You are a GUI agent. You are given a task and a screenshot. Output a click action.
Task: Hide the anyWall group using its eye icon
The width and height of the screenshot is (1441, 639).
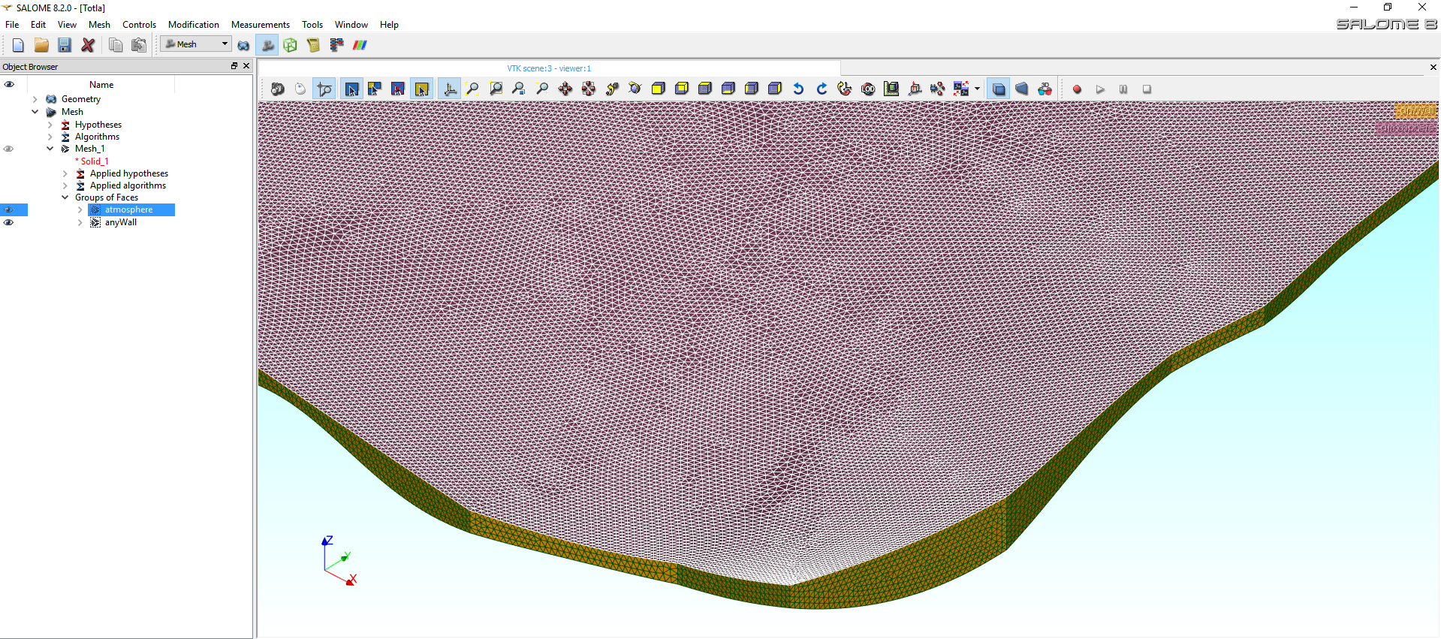9,222
